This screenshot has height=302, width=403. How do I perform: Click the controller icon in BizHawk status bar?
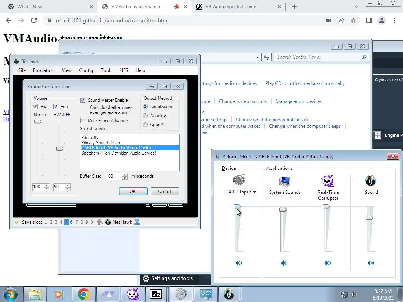coord(100,222)
